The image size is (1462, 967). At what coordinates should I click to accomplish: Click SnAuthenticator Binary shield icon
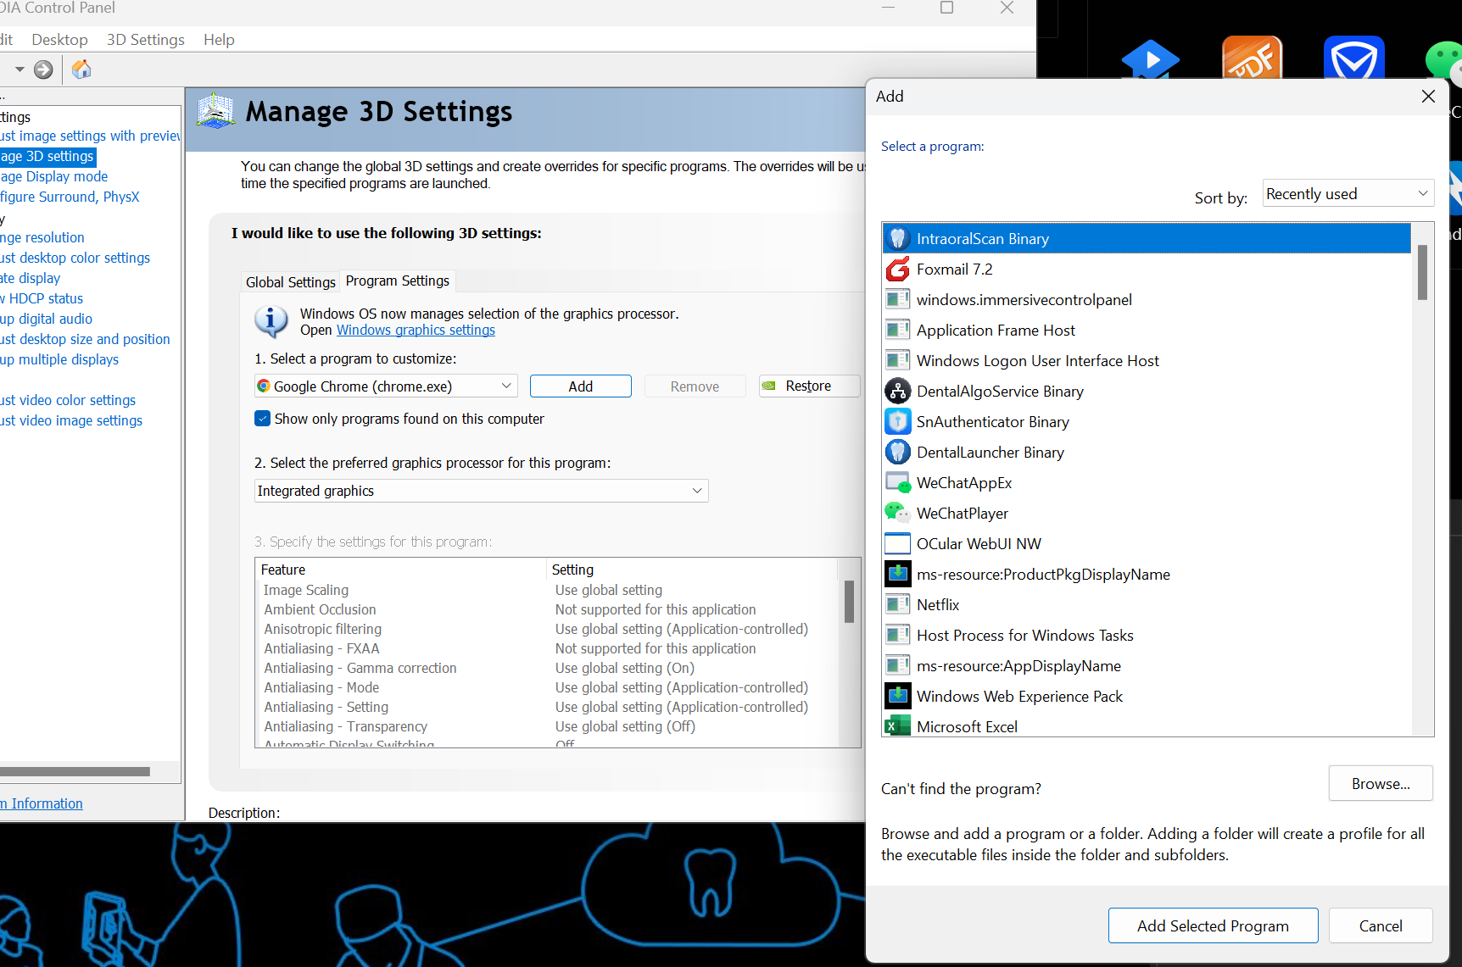point(898,422)
